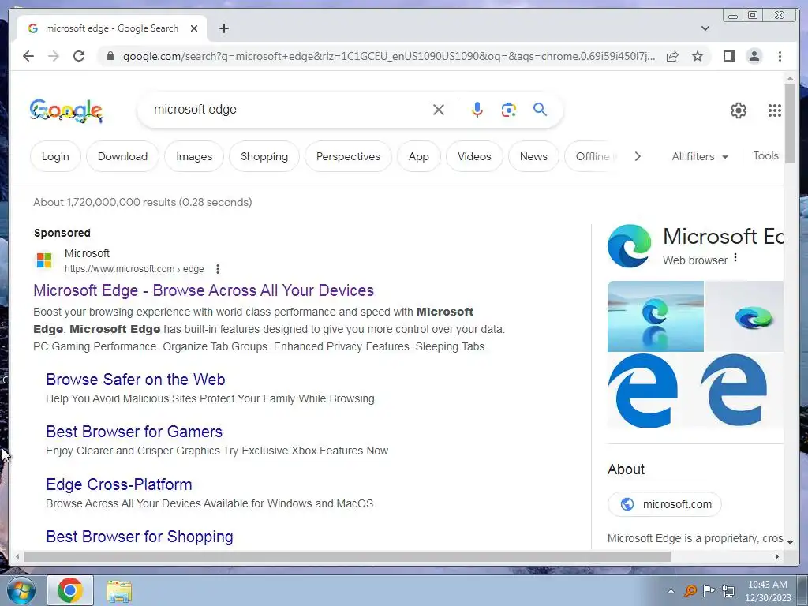The image size is (808, 606).
Task: Open search Tools
Action: pyautogui.click(x=765, y=155)
